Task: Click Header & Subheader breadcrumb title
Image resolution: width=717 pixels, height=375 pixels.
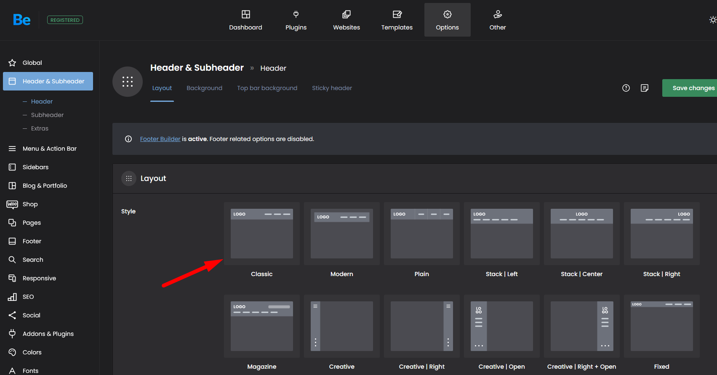Action: point(197,68)
